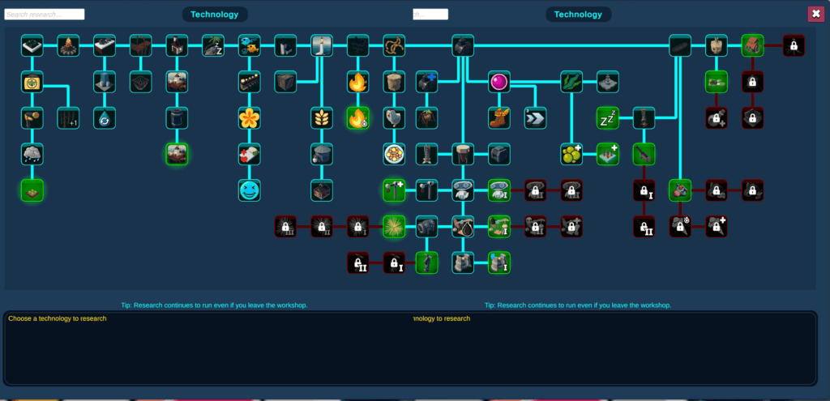Select the green-highlighted flame upgrade node
830x401 pixels.
pyautogui.click(x=358, y=118)
